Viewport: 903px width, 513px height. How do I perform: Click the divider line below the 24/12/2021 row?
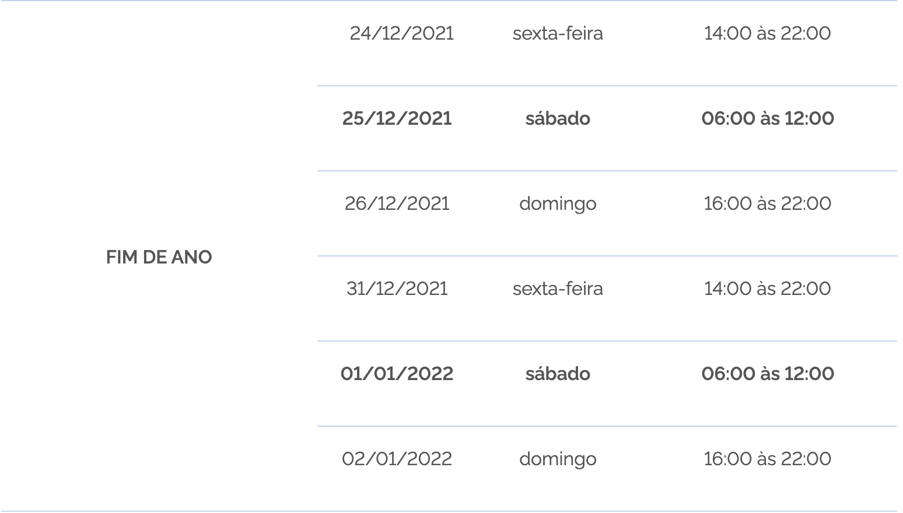pos(607,86)
